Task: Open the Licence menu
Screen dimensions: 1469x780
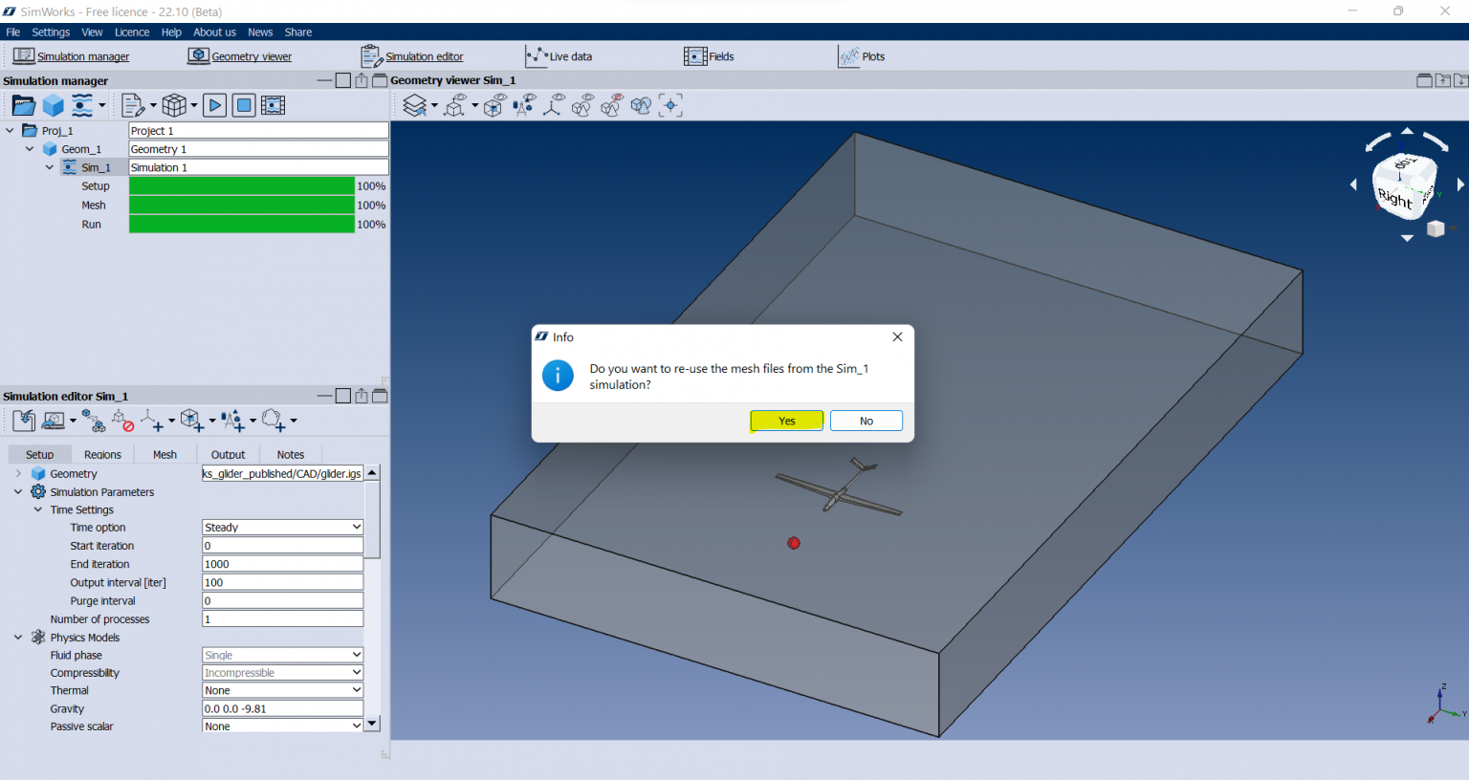Action: [x=132, y=32]
